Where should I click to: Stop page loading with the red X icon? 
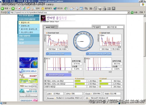[20, 8]
